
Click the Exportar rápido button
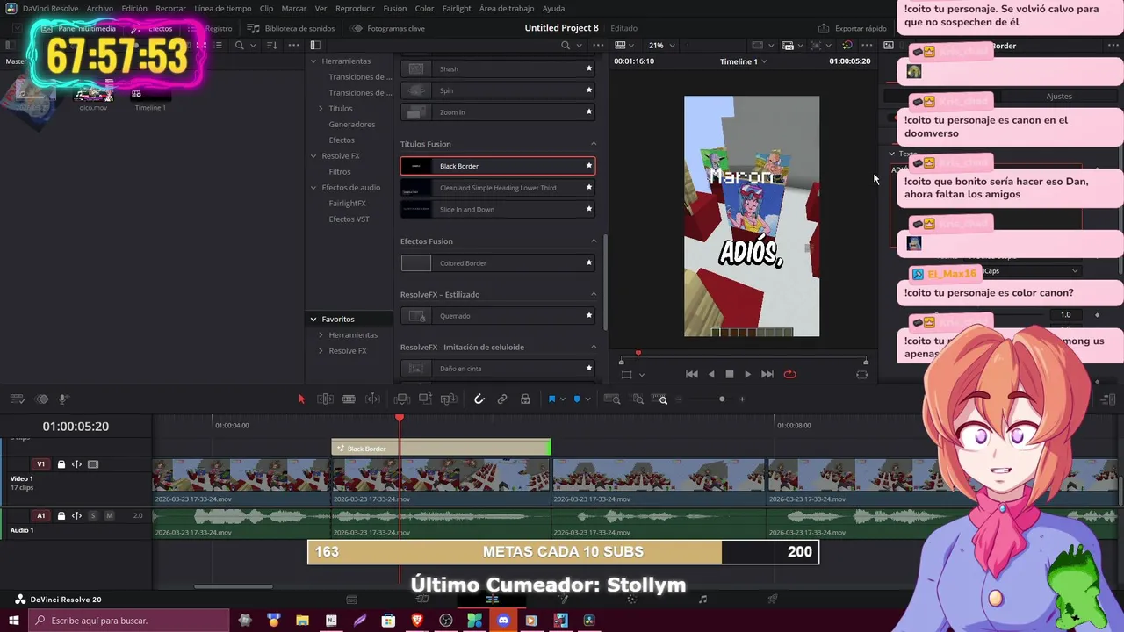point(853,28)
